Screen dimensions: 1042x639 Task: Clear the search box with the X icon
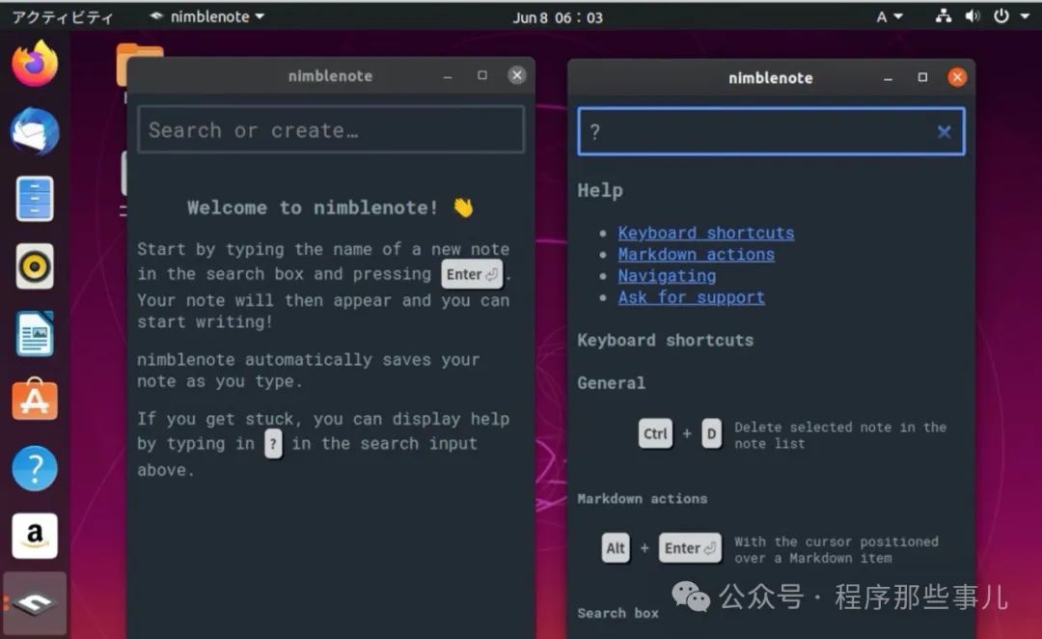coord(944,131)
